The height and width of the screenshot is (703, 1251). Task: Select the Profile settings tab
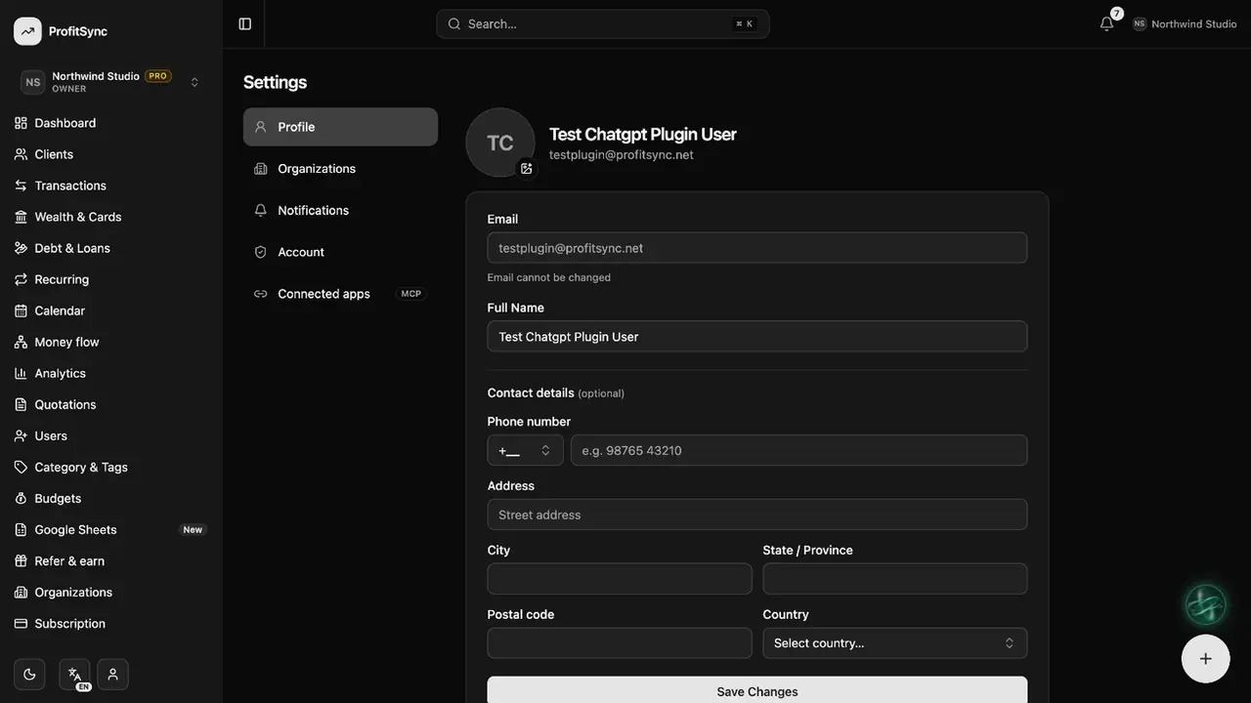pos(340,127)
